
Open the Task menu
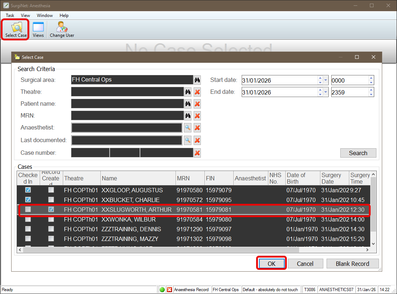(x=10, y=16)
